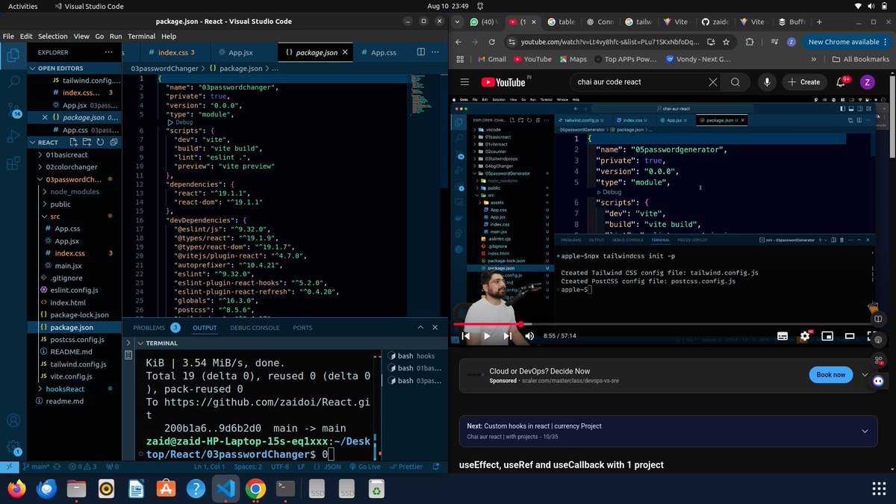Viewport: 896px width, 504px height.
Task: Bookmark this tab with the star icon
Action: pos(726,43)
